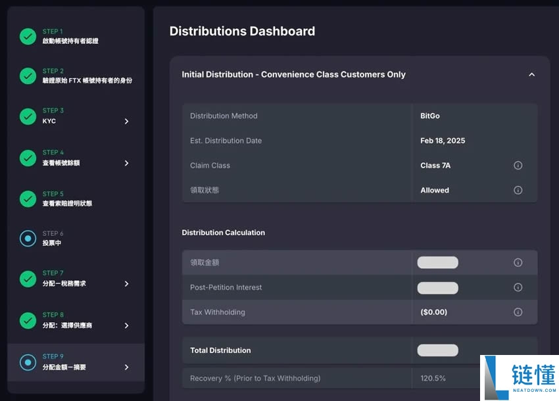
Task: Collapse the Initial Distribution section
Action: coord(532,74)
